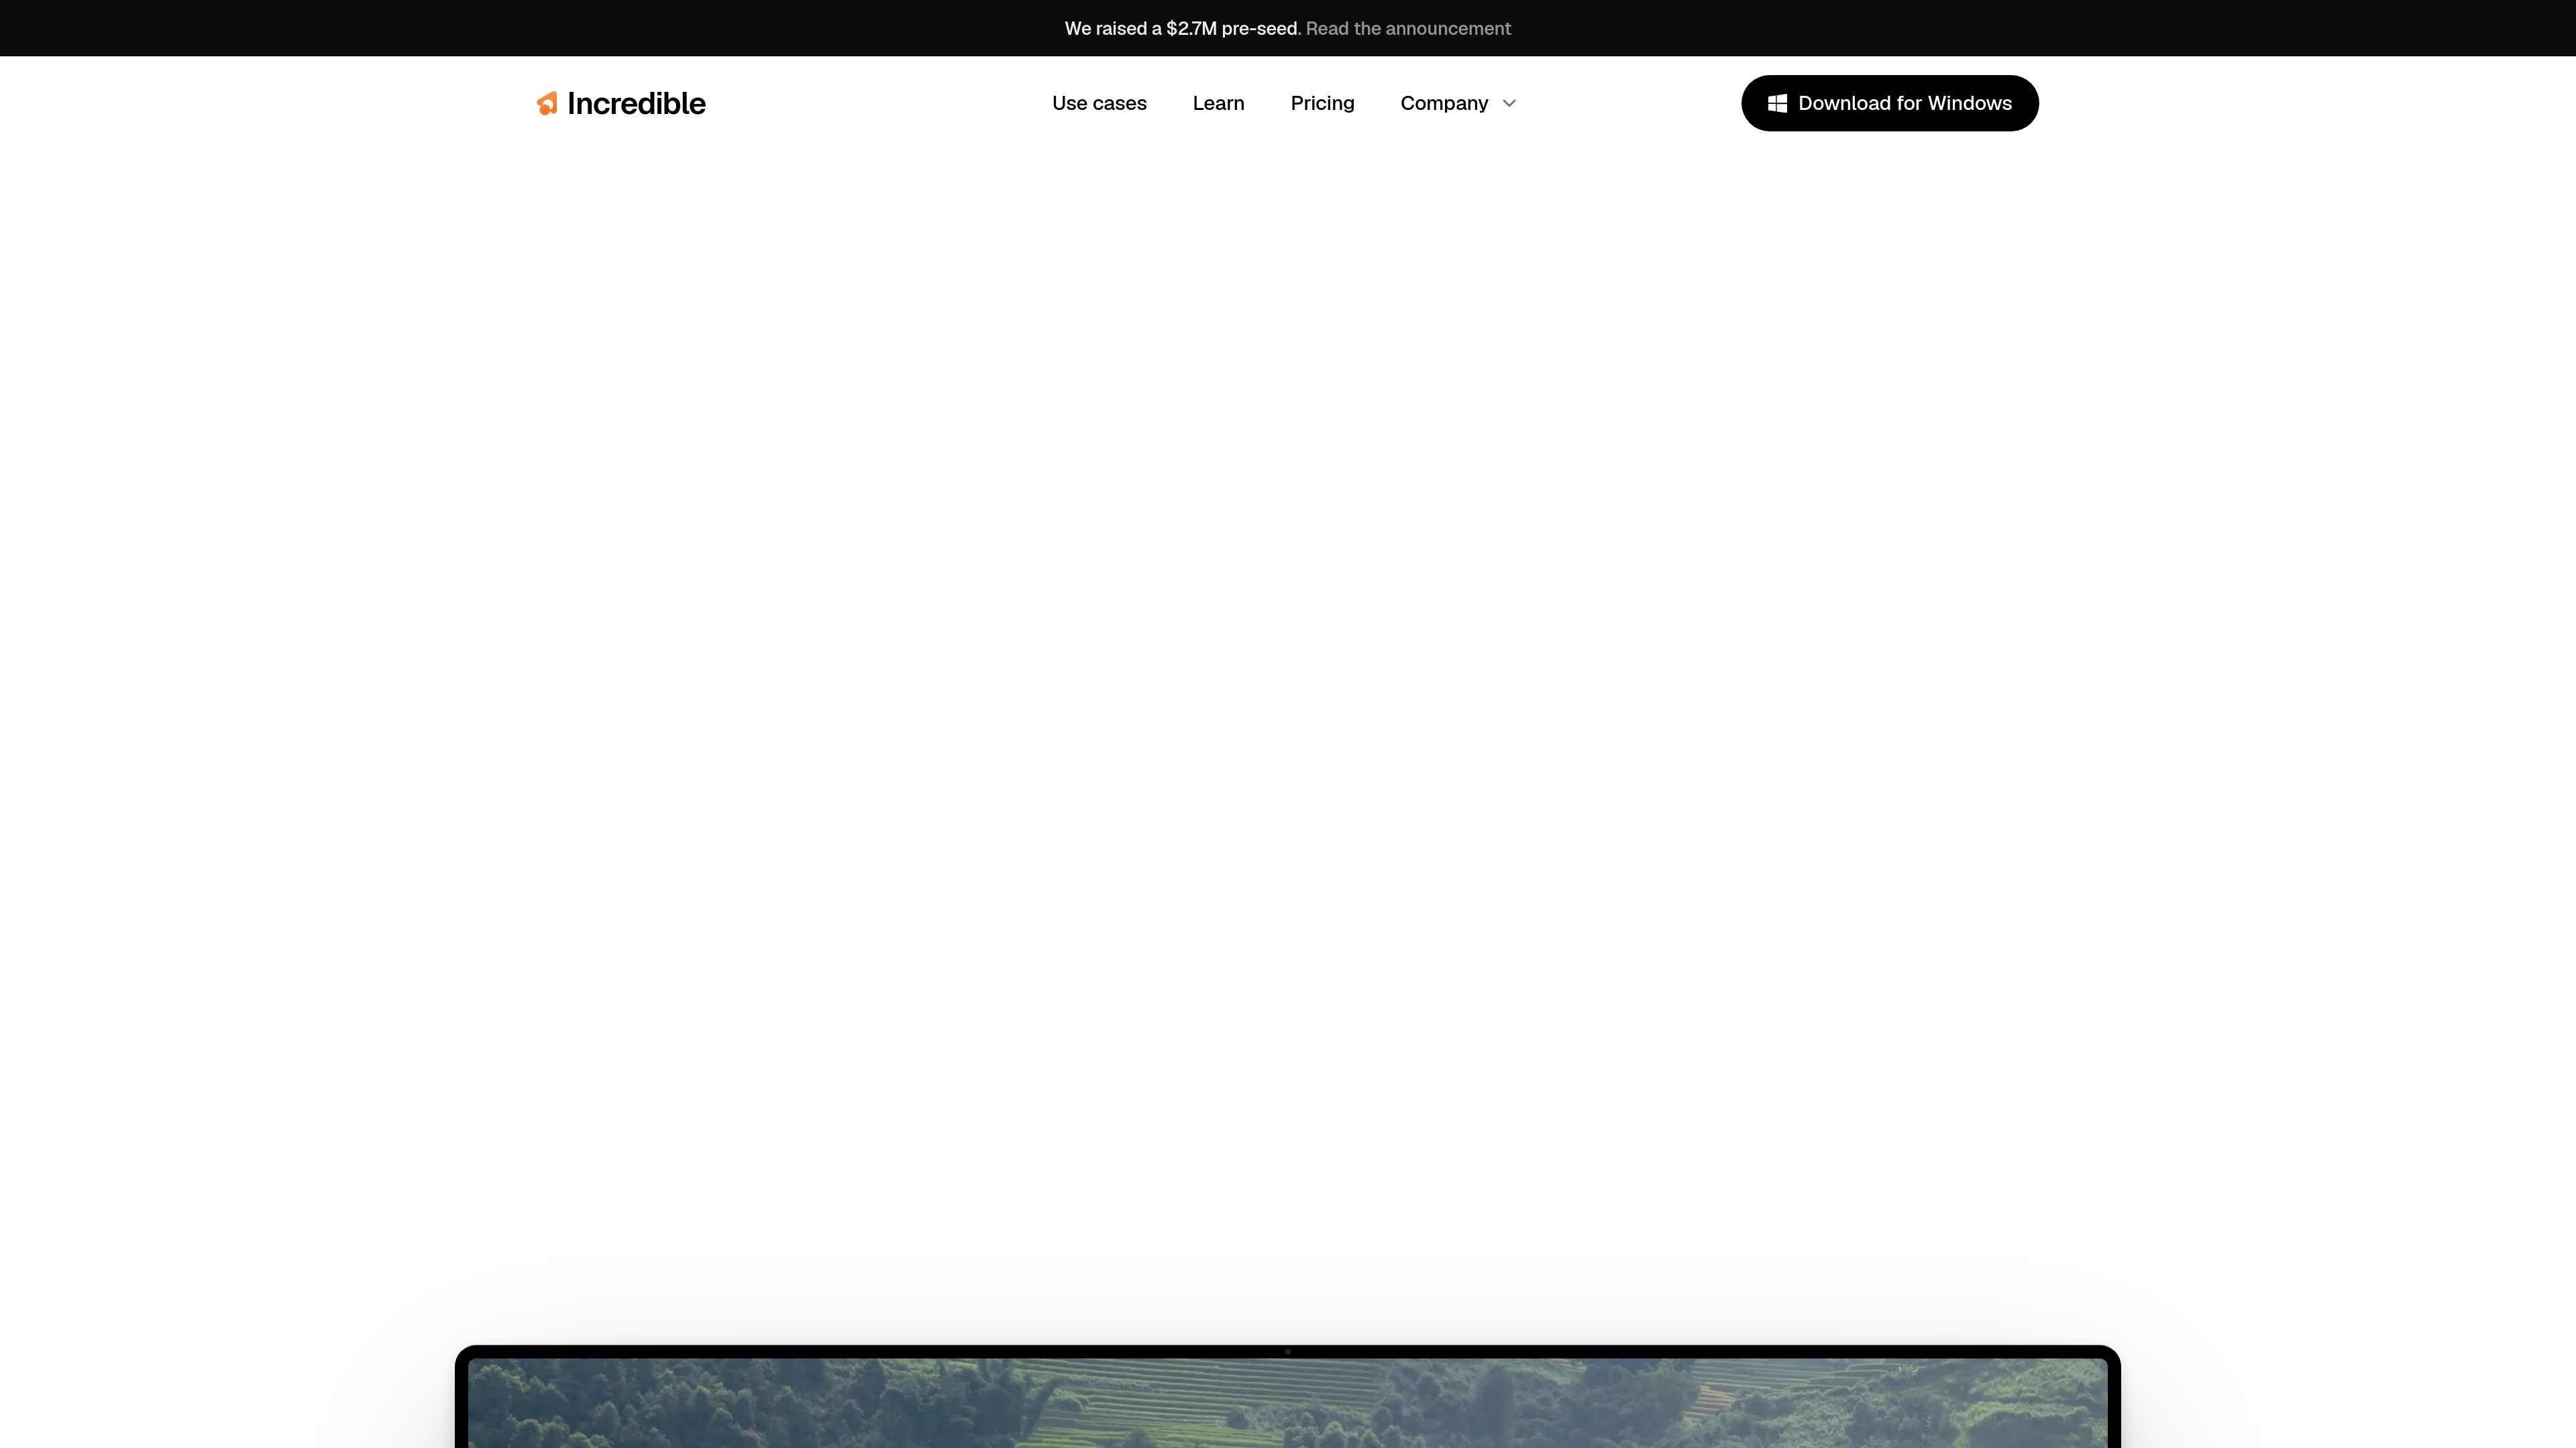Go home via the Incredible wordmark
Image resolution: width=2576 pixels, height=1448 pixels.
click(x=636, y=103)
